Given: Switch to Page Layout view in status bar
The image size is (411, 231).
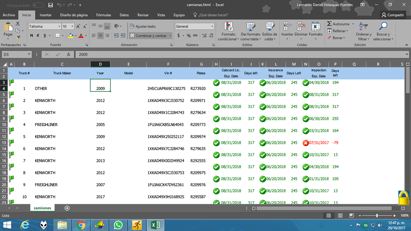Looking at the screenshot, I should 340,216.
